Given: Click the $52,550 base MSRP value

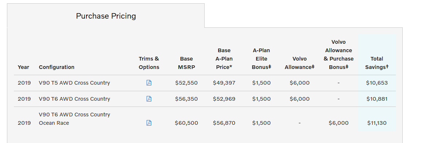Looking at the screenshot, I should click(186, 83).
